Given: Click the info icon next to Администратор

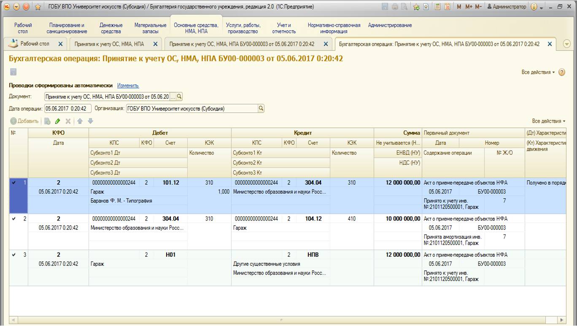Looking at the screenshot, I should coord(534,7).
